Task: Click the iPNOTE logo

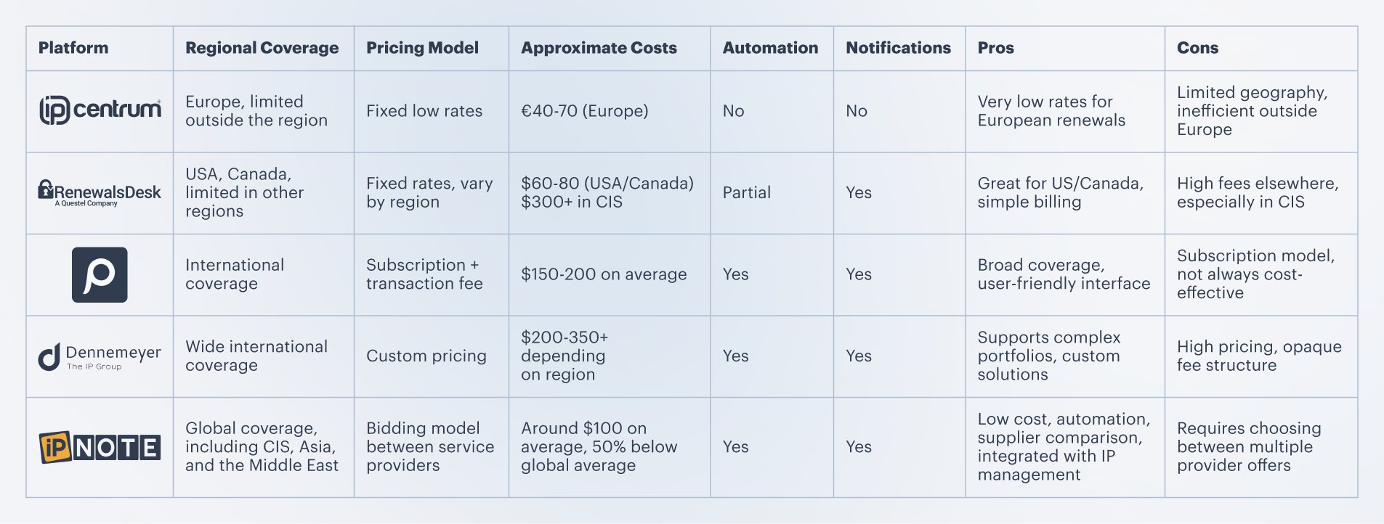Action: click(100, 447)
